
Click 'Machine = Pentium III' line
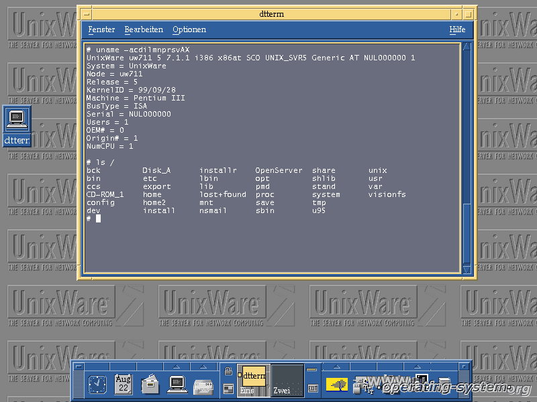(136, 98)
